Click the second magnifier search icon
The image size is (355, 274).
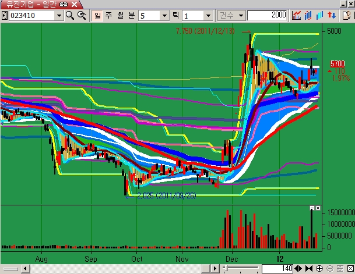pyautogui.click(x=82, y=15)
